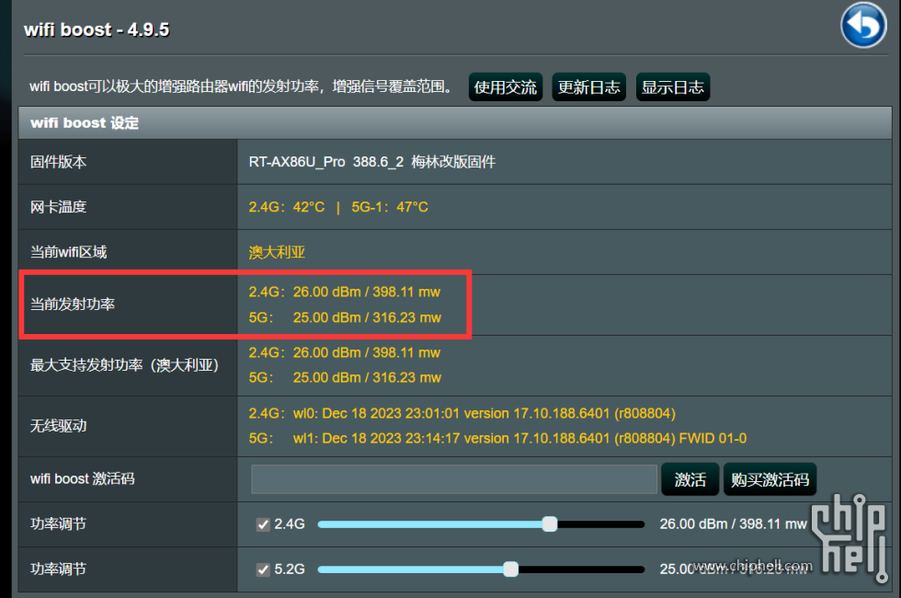Toggle the 2.4G power adjustment checkbox
This screenshot has height=598, width=901.
pyautogui.click(x=263, y=524)
